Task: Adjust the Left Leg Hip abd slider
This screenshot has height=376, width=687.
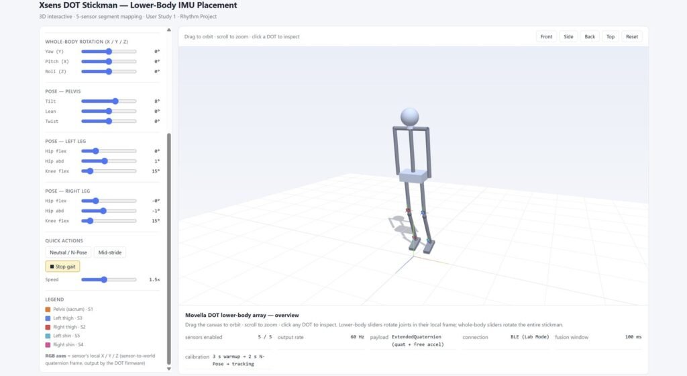Action: (x=109, y=161)
